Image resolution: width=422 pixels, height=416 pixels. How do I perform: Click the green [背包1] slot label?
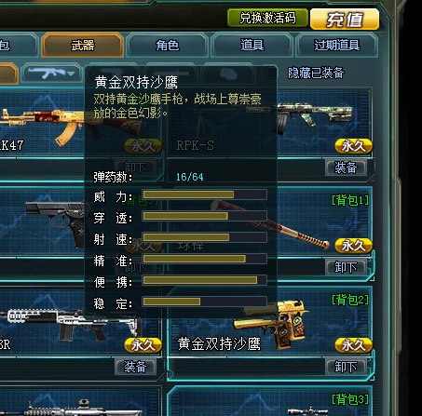350,200
